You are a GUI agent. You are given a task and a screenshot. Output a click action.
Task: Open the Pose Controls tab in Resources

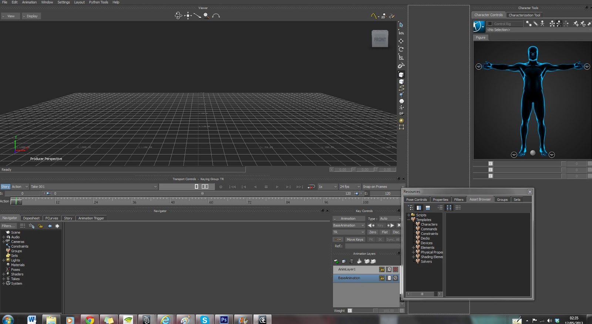pos(417,199)
